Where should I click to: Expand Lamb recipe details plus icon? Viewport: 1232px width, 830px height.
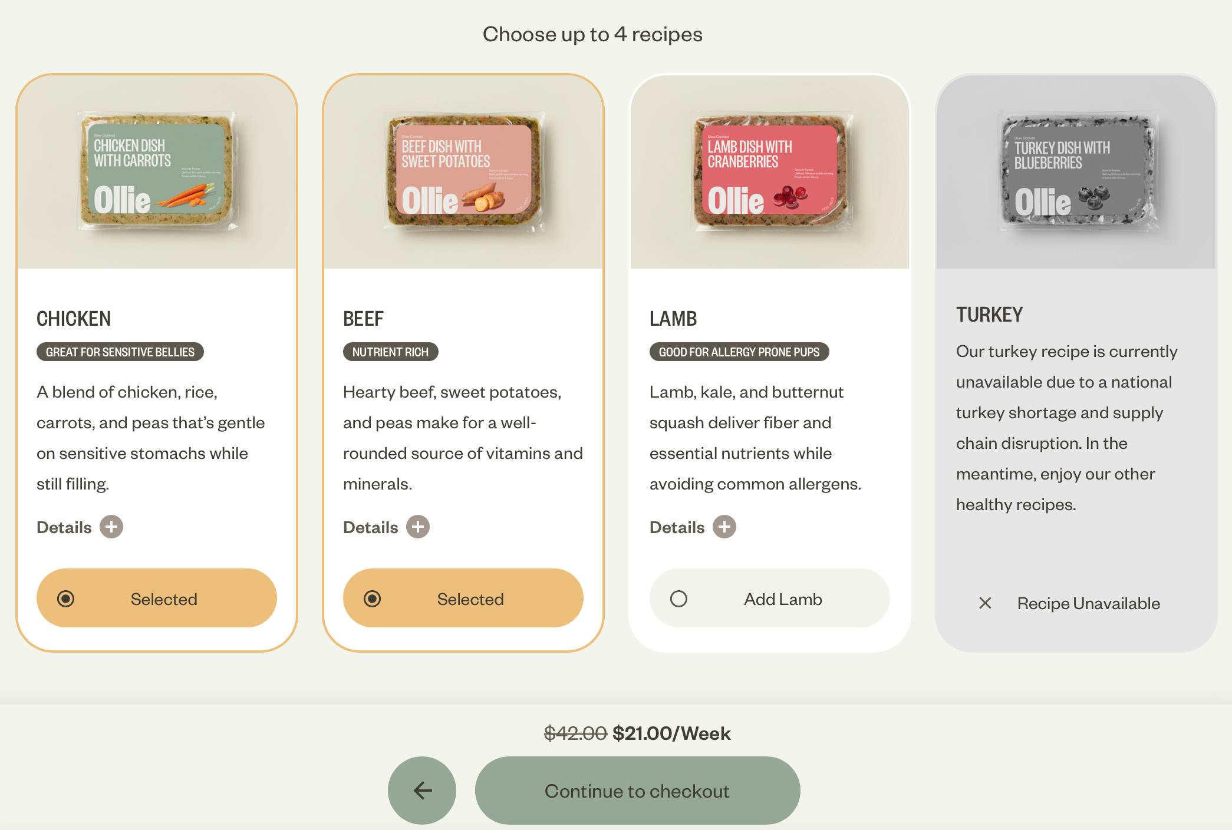pos(724,527)
